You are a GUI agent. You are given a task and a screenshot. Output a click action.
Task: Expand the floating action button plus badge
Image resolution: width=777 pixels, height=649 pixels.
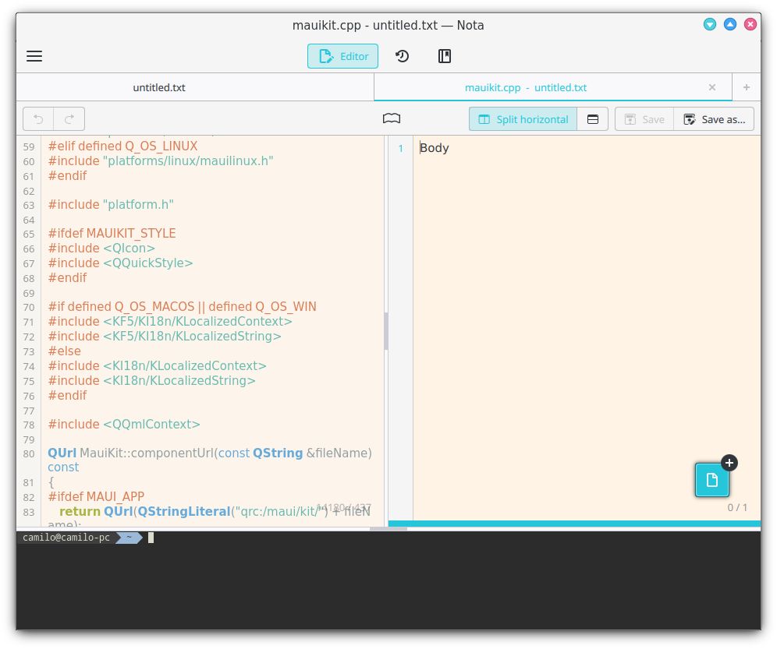pyautogui.click(x=729, y=463)
